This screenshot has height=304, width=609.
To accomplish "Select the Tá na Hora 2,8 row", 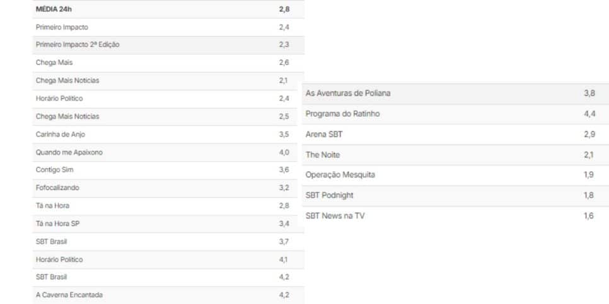I will click(x=168, y=206).
